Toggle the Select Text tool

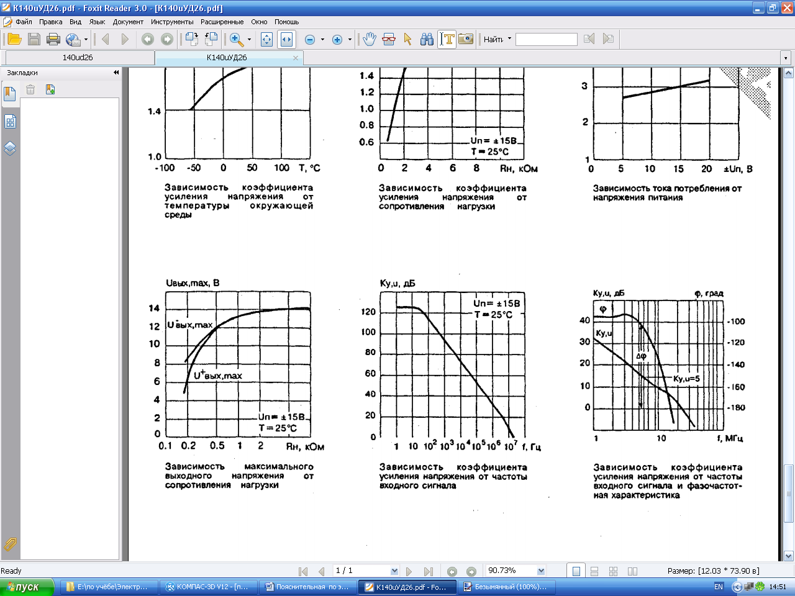[x=447, y=39]
